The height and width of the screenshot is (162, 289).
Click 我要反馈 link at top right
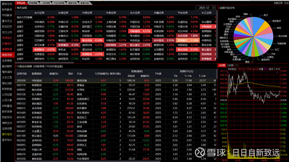click(278, 3)
